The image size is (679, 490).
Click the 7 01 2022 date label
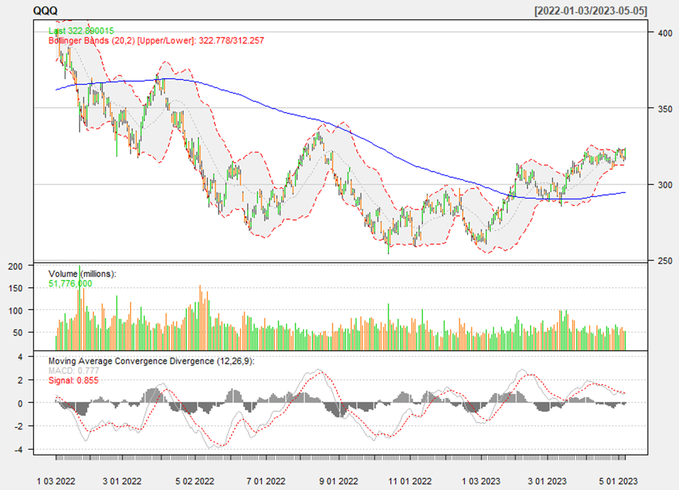coord(266,481)
